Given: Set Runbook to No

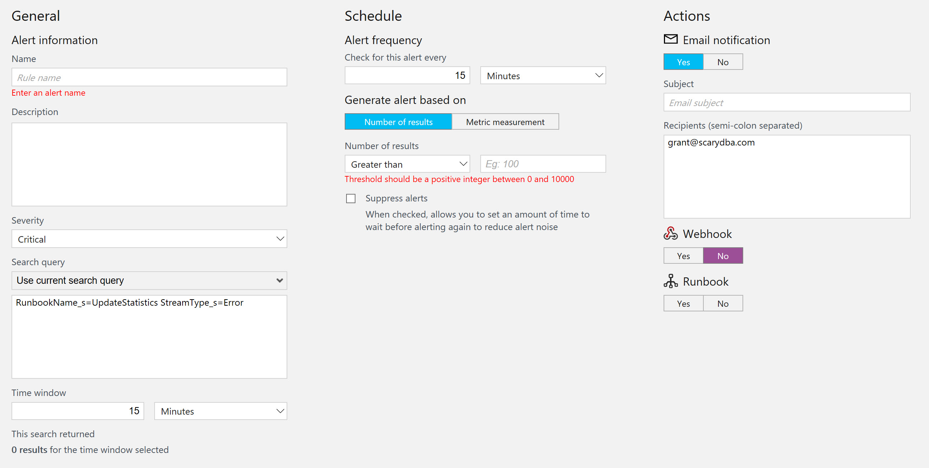Looking at the screenshot, I should (723, 304).
